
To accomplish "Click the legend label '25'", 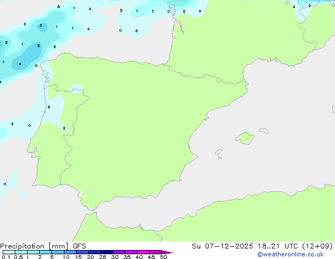I will pyautogui.click(x=103, y=257).
